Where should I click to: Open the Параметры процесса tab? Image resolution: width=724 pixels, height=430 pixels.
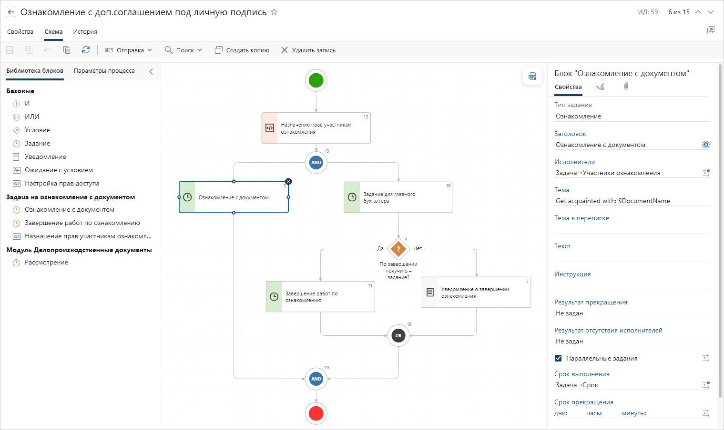tap(104, 71)
